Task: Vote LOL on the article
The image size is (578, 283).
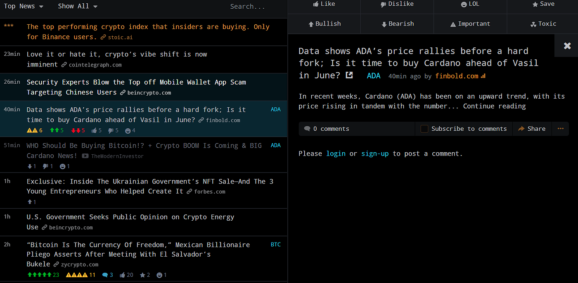Action: click(x=470, y=4)
